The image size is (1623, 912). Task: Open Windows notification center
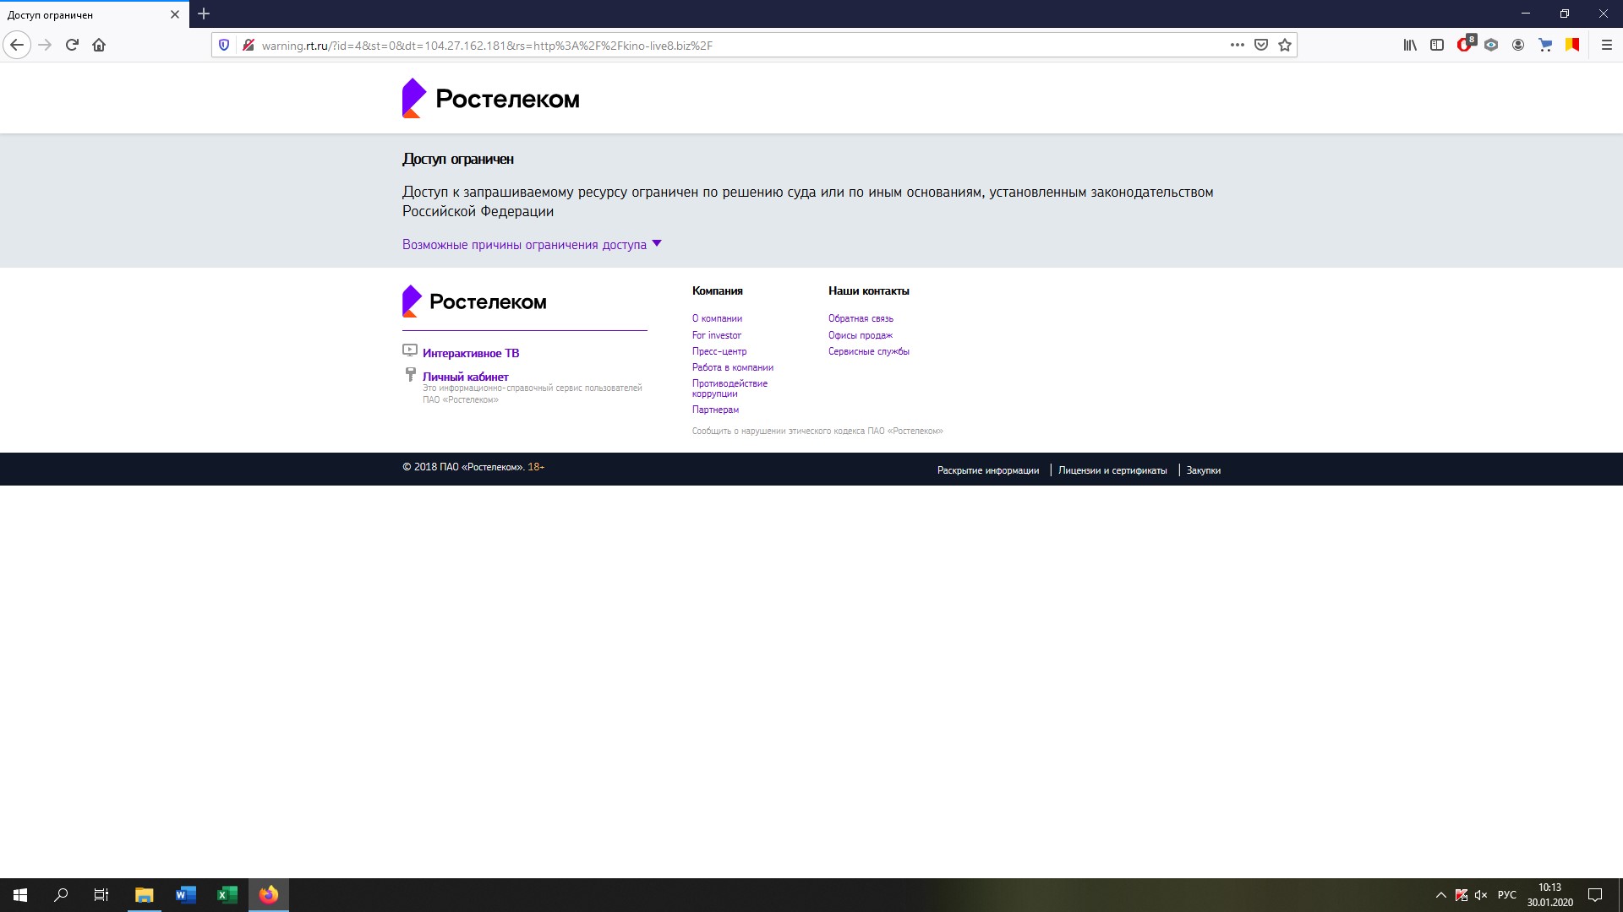1595,895
